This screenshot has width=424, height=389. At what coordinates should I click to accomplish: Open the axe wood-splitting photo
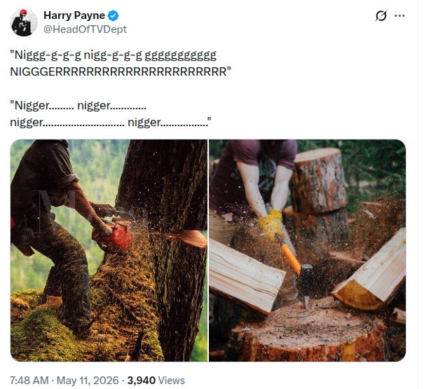tap(307, 250)
